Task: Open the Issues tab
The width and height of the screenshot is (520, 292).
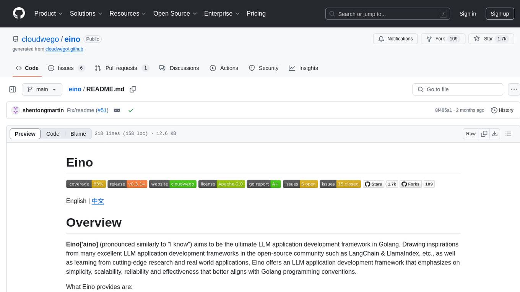Action: [66, 68]
